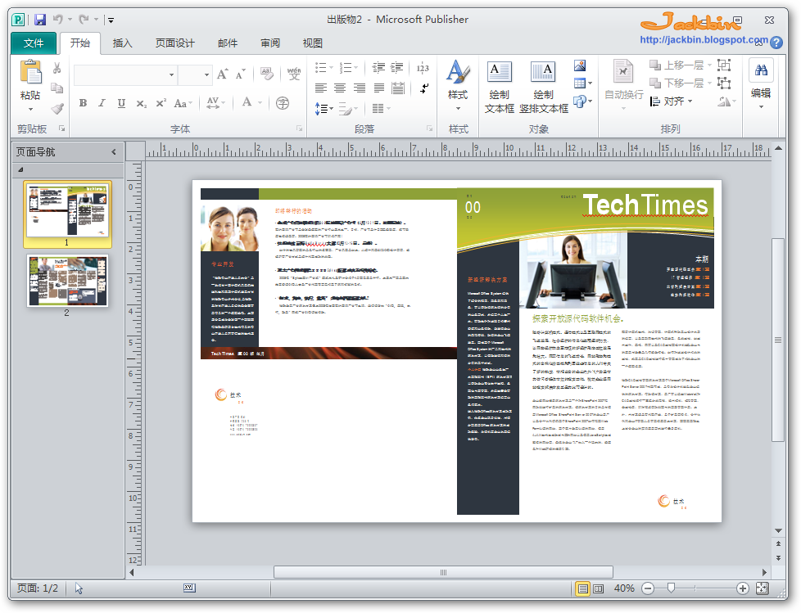The height and width of the screenshot is (613, 801).
Task: Open the 文件 File tab
Action: click(34, 43)
